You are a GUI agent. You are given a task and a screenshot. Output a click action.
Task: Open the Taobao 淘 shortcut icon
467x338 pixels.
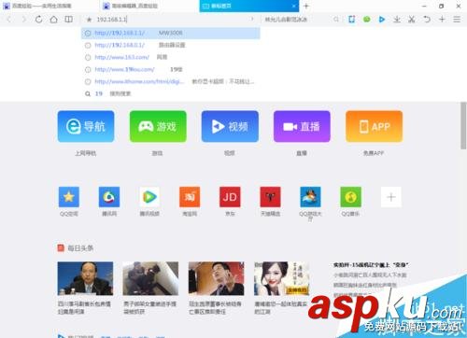tap(190, 197)
